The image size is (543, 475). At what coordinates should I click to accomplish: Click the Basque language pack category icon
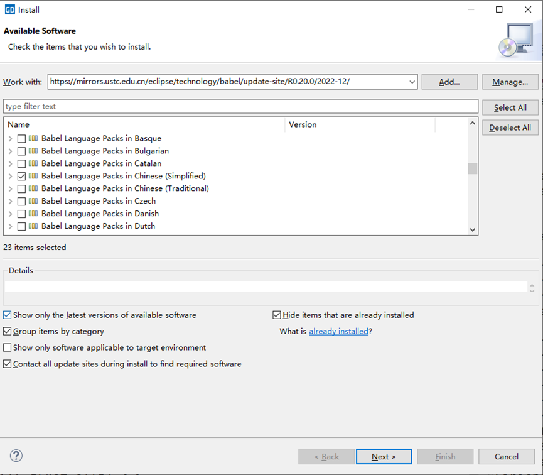click(33, 138)
